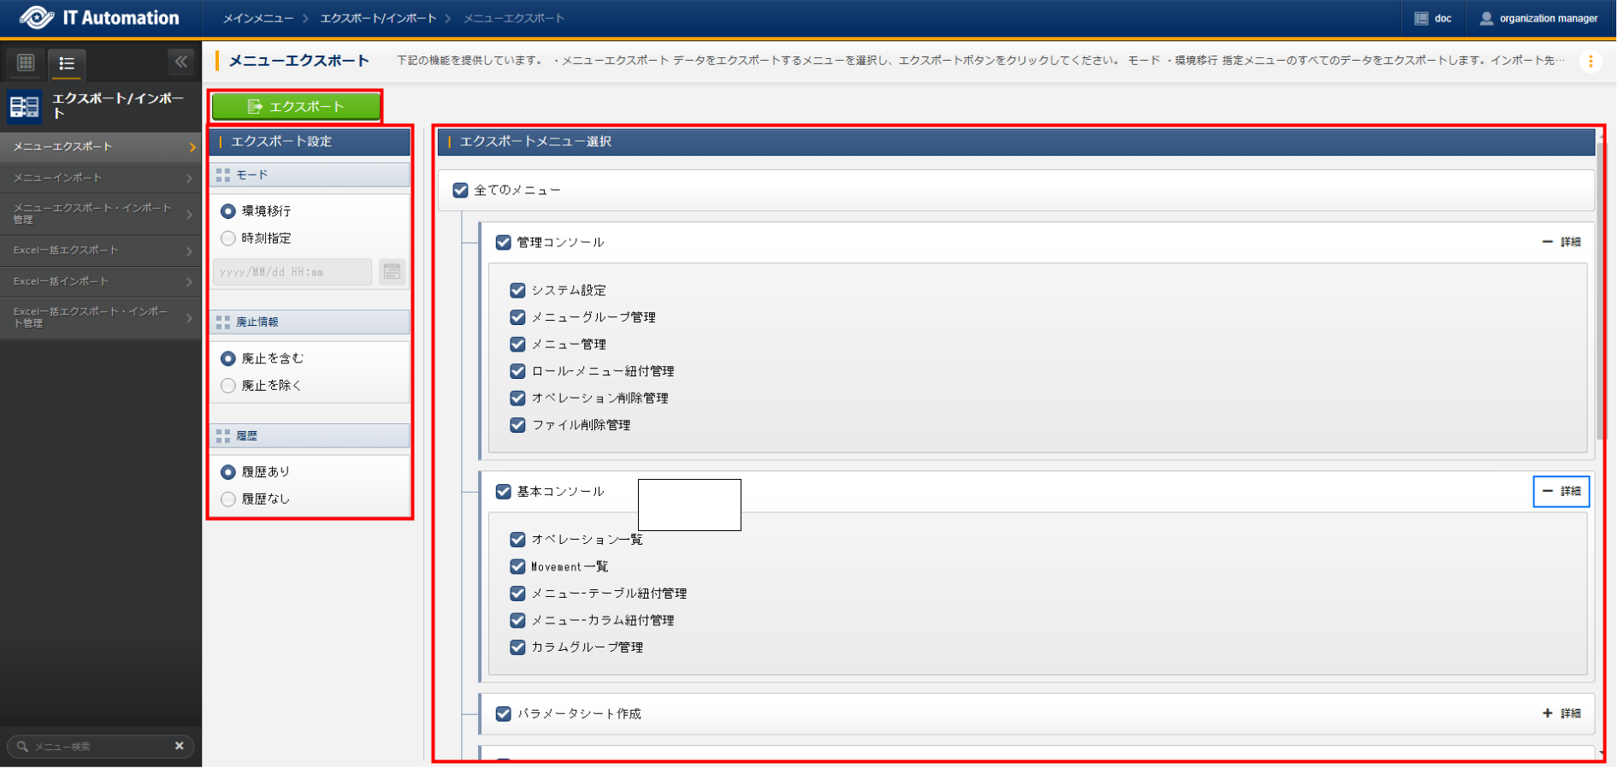Image resolution: width=1618 pixels, height=768 pixels.
Task: Choose 廃止を除く radio option
Action: pos(228,386)
